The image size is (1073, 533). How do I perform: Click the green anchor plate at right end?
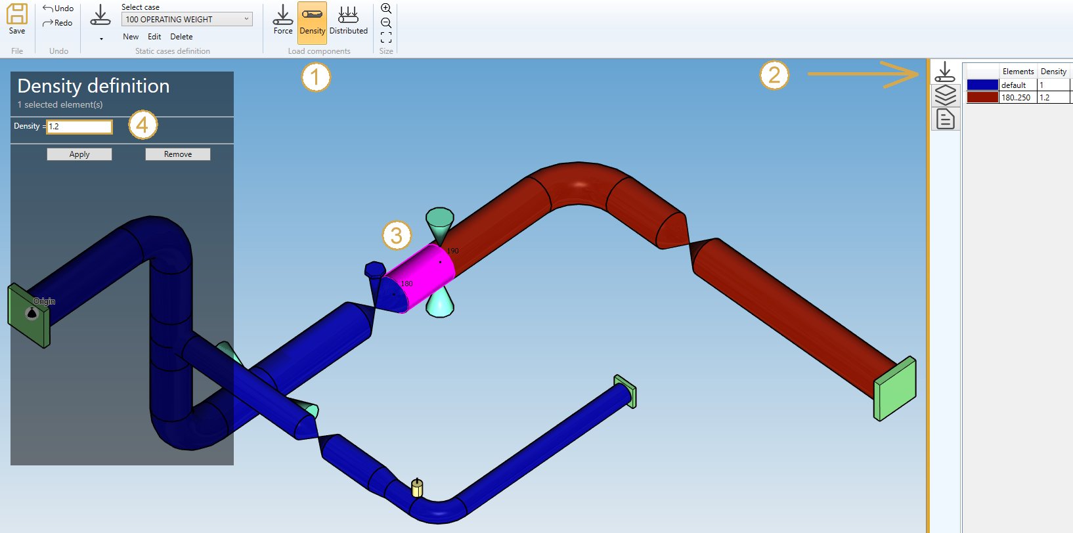(x=894, y=389)
